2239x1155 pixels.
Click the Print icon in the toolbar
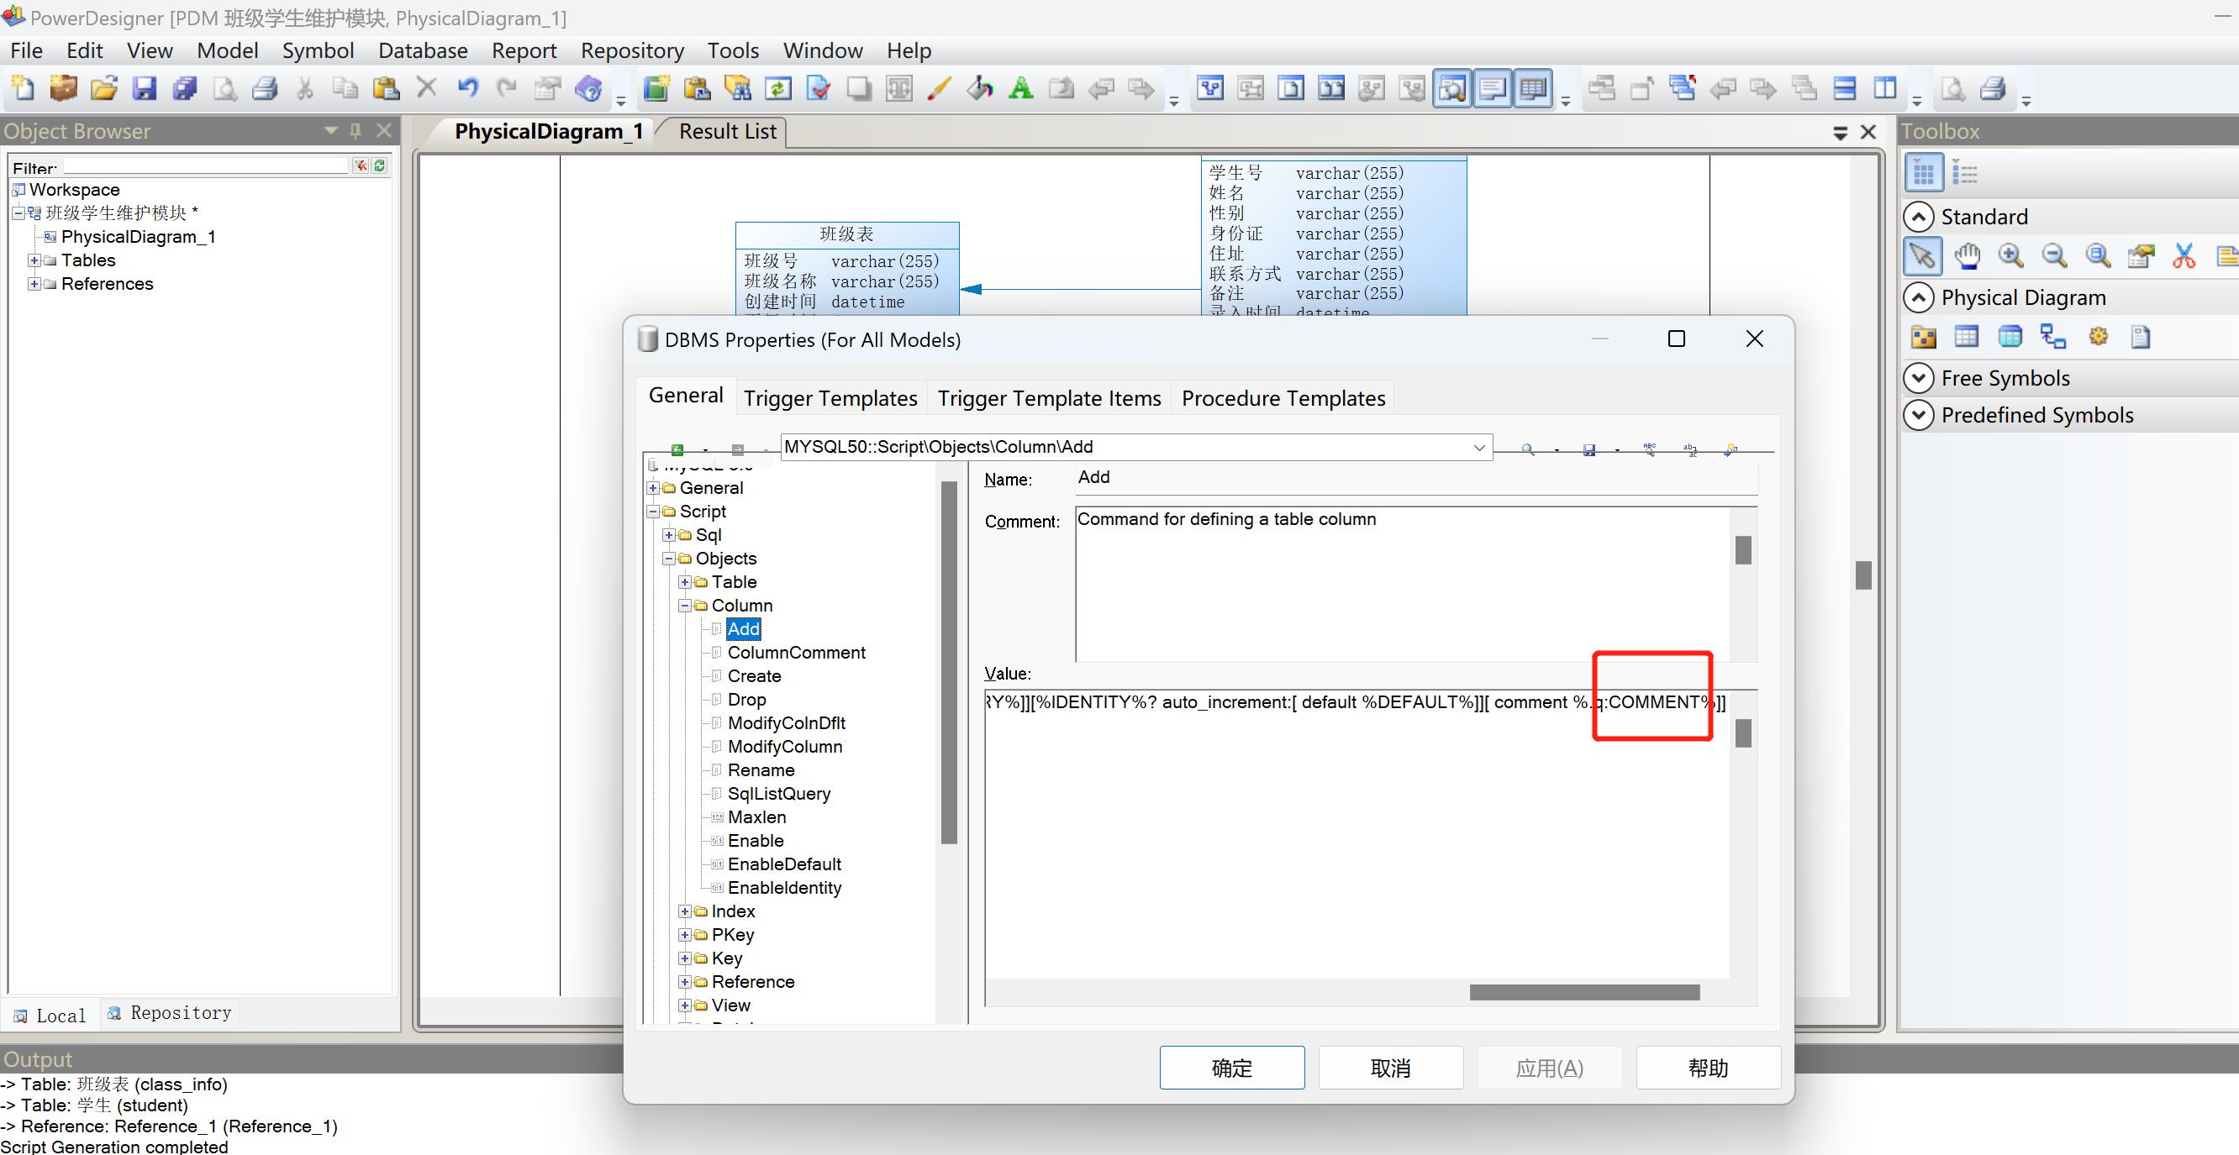[x=264, y=87]
